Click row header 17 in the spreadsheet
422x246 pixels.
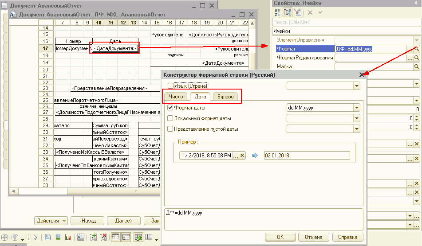[45, 48]
